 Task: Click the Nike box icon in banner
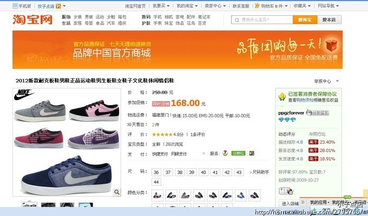(x=331, y=45)
